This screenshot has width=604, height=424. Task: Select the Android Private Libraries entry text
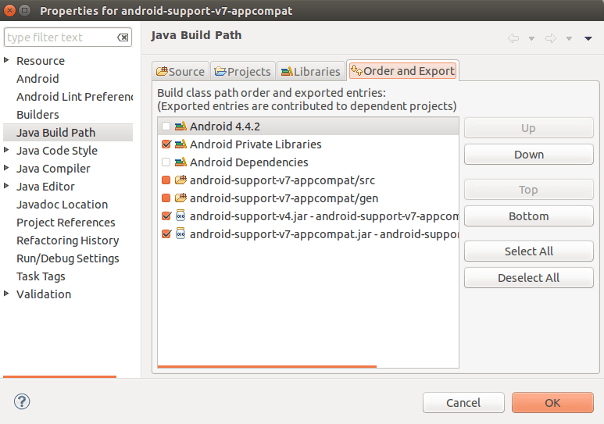coord(256,144)
